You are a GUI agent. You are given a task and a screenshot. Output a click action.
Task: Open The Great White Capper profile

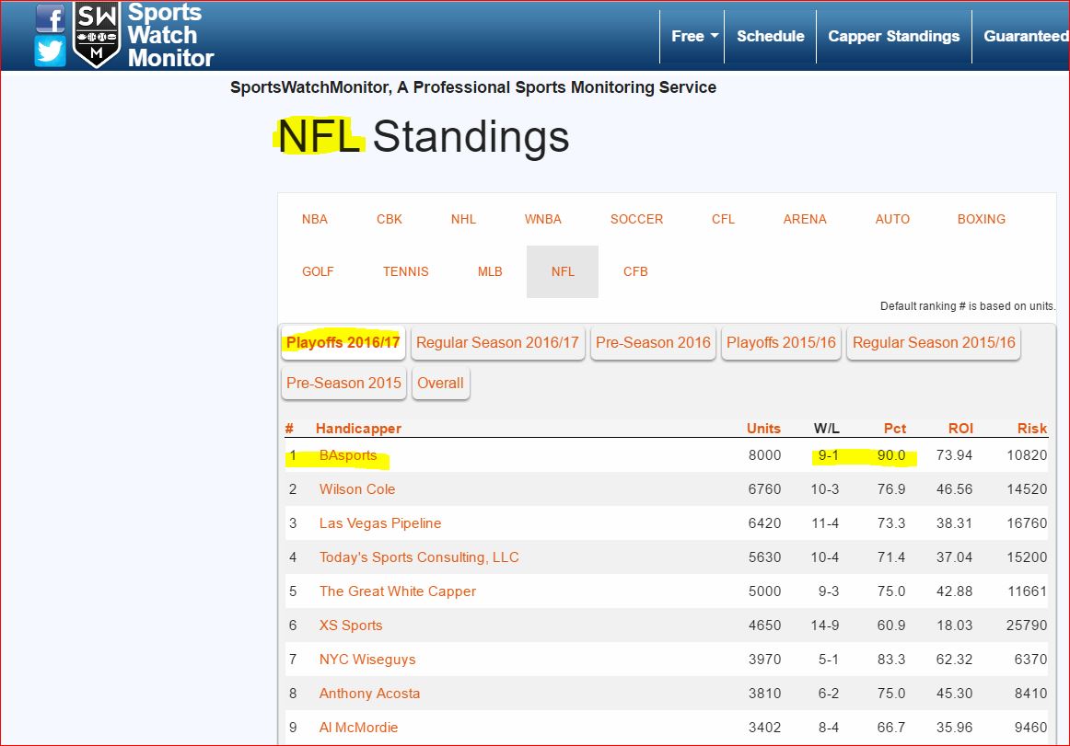pos(397,591)
